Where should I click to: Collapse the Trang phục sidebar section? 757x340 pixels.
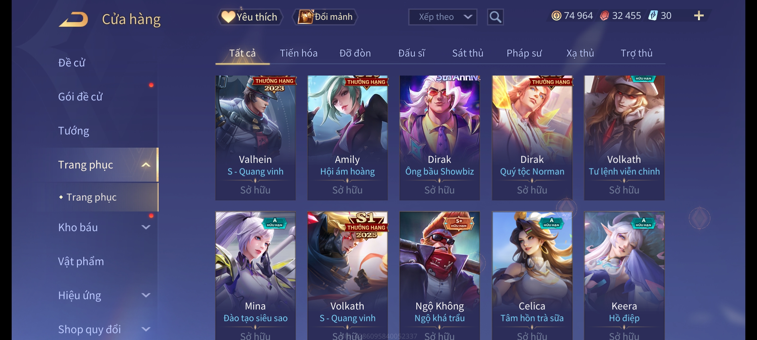[x=146, y=165]
